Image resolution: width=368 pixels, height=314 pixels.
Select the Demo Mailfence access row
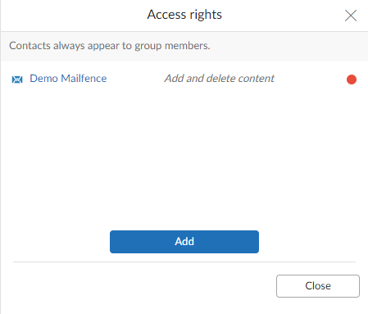184,79
